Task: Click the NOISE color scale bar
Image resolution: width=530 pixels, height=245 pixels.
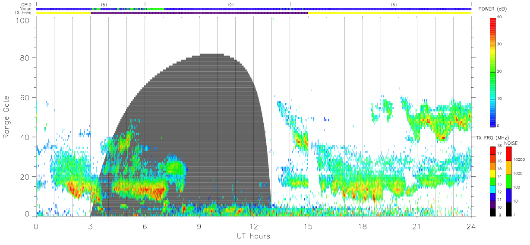Action: pos(509,181)
